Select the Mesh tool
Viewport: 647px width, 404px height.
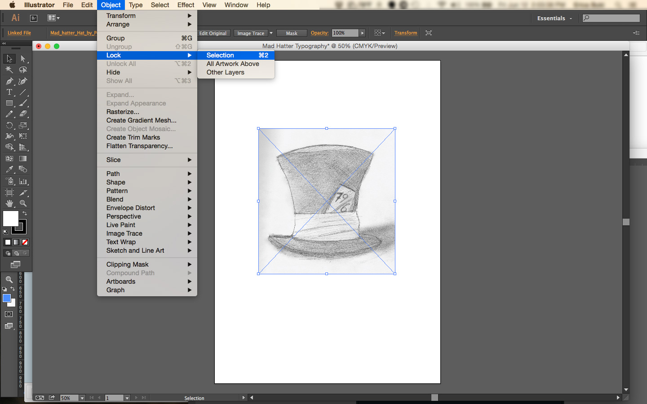[x=9, y=158]
